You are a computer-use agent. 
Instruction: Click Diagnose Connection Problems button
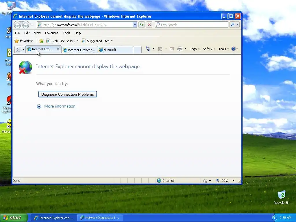[68, 94]
